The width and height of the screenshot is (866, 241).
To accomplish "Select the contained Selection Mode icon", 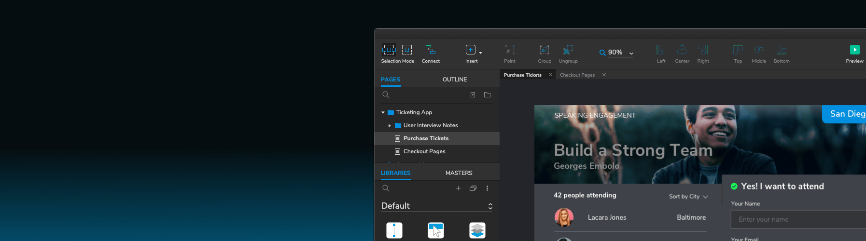I will [x=407, y=49].
